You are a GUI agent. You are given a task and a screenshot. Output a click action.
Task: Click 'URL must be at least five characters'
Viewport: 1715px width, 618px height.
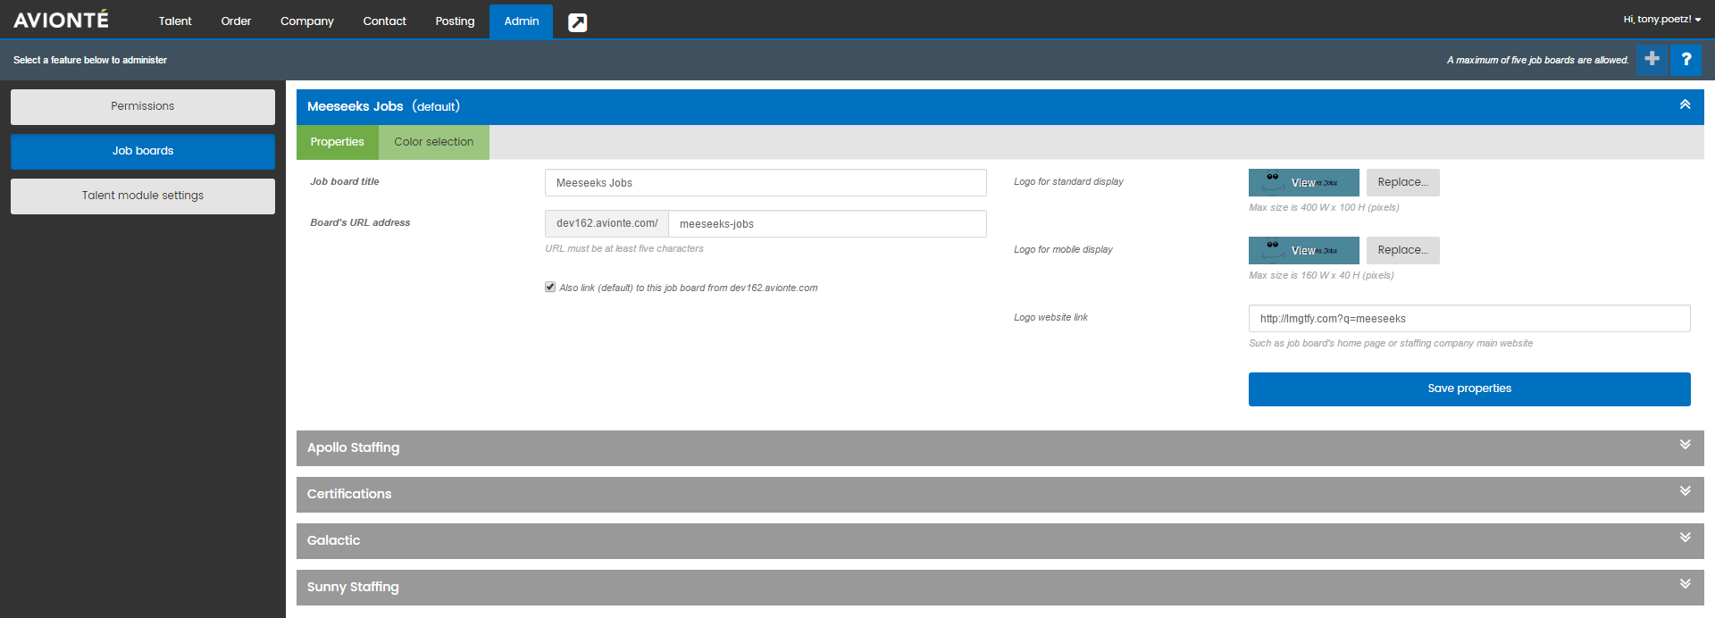click(x=624, y=248)
